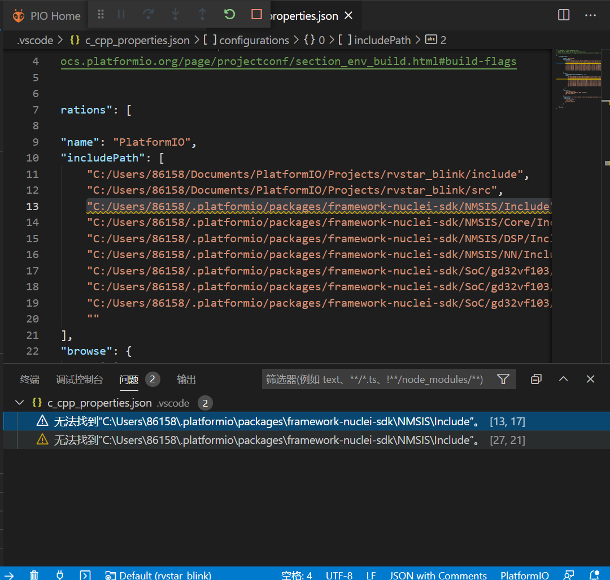
Task: Switch to the 终端 (Terminal) panel tab
Action: click(29, 380)
